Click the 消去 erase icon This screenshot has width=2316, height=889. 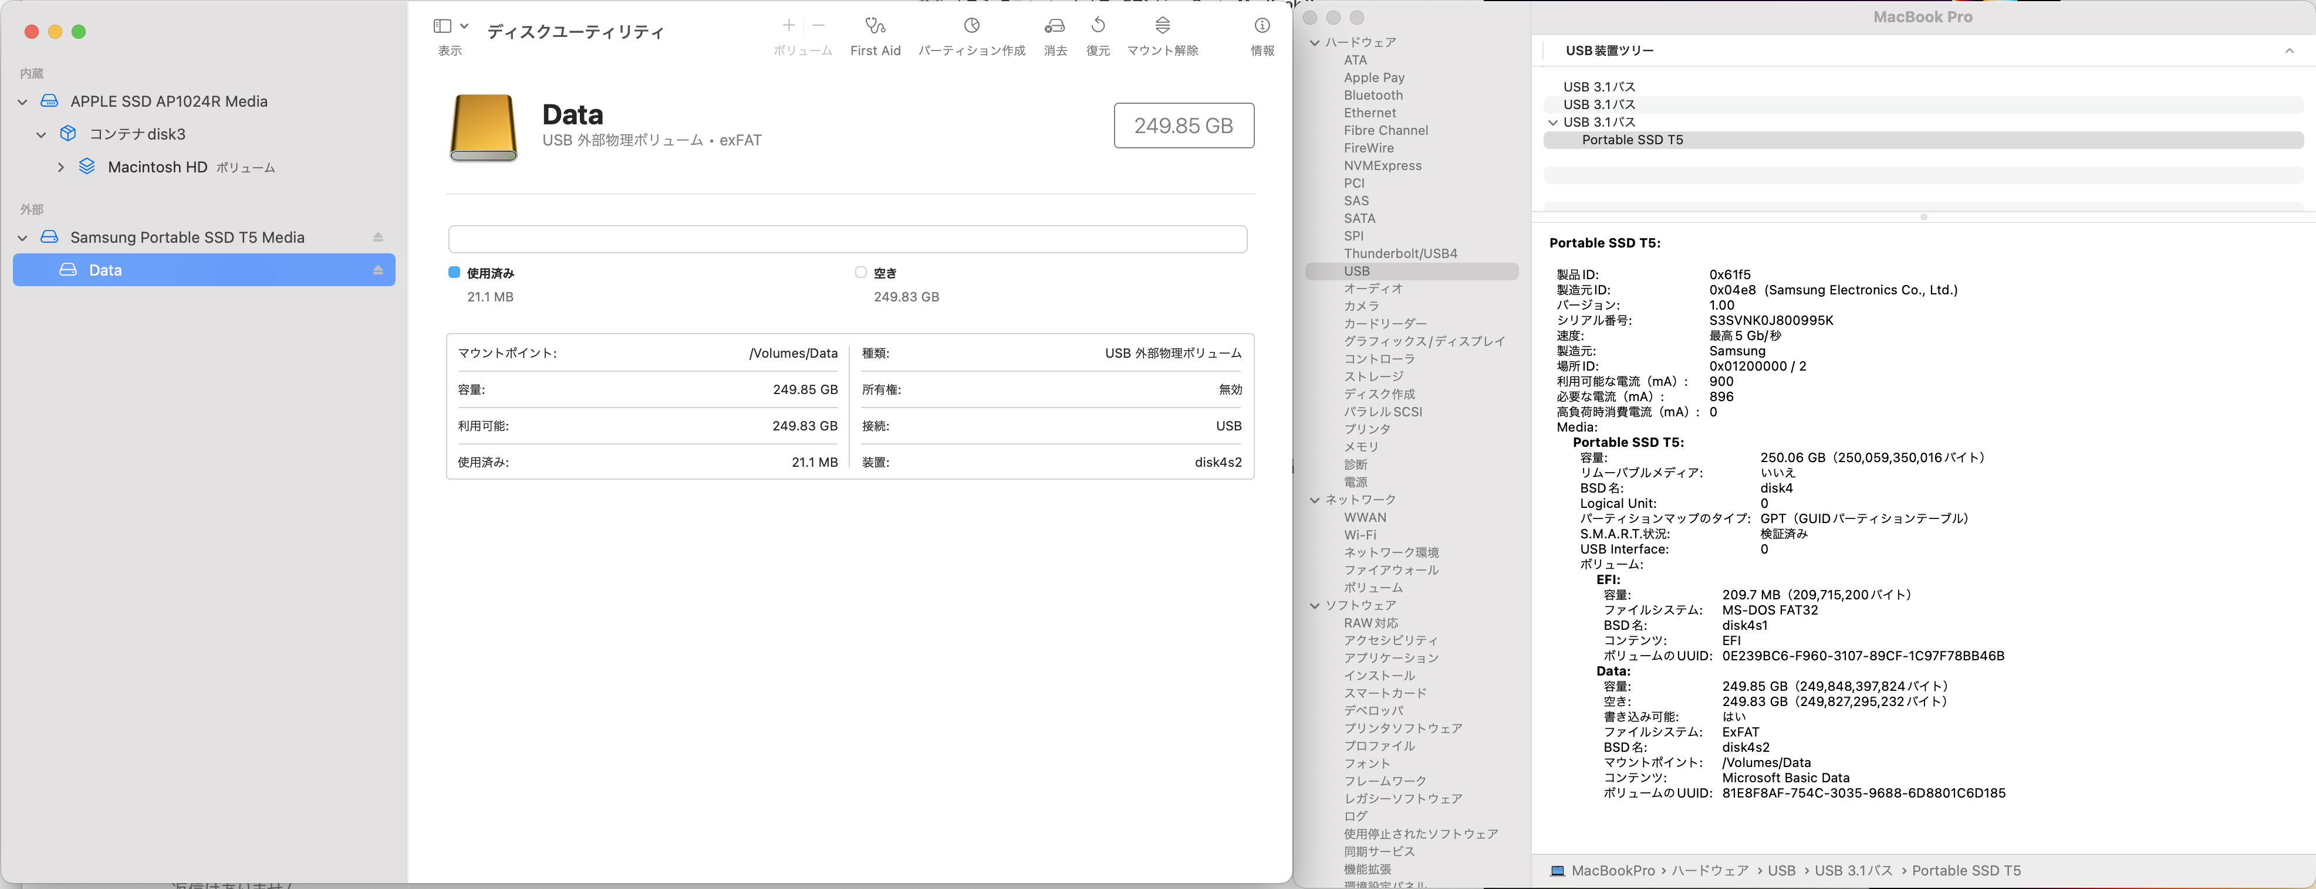(1055, 26)
